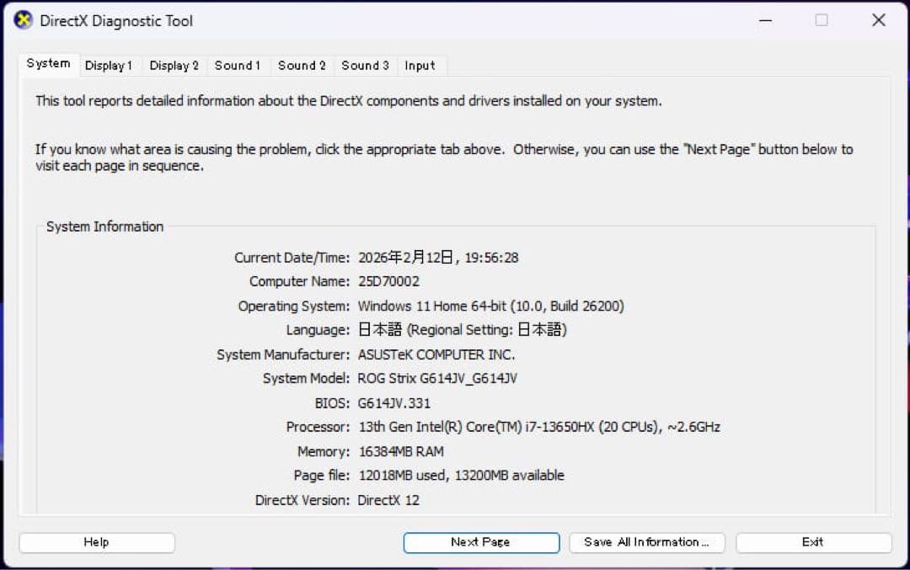The image size is (910, 570).
Task: Click the Next Page button
Action: pos(480,542)
